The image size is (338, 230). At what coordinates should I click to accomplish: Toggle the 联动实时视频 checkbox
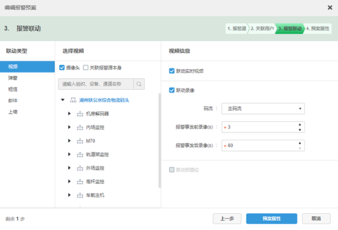[172, 71]
